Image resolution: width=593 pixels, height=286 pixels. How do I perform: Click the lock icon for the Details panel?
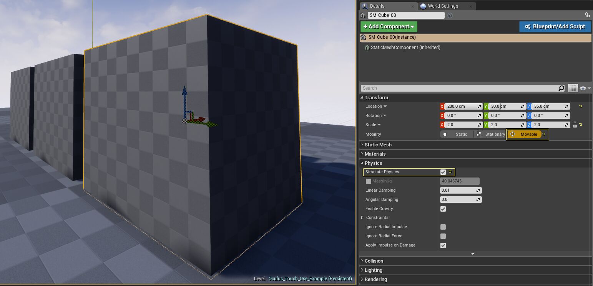tap(587, 15)
